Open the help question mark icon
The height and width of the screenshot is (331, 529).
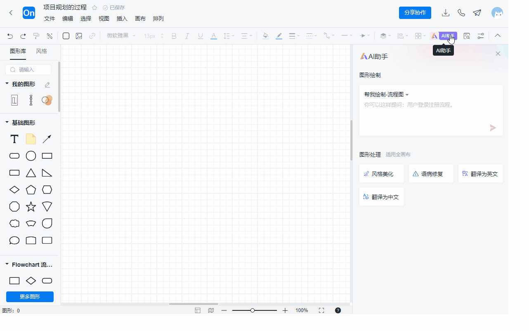click(338, 310)
